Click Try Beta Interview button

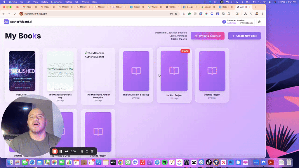pyautogui.click(x=208, y=36)
